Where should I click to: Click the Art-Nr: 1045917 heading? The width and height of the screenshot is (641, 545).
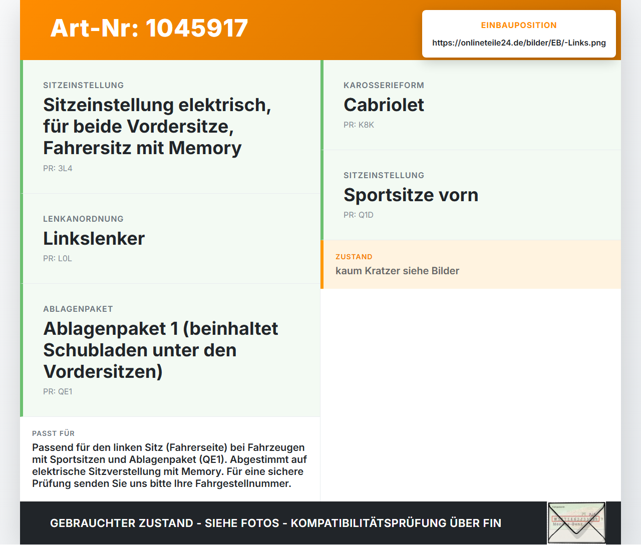pyautogui.click(x=149, y=28)
